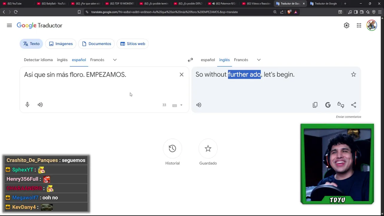The image size is (384, 216).
Task: Open the Leo AI sparkle icon
Action: click(368, 12)
